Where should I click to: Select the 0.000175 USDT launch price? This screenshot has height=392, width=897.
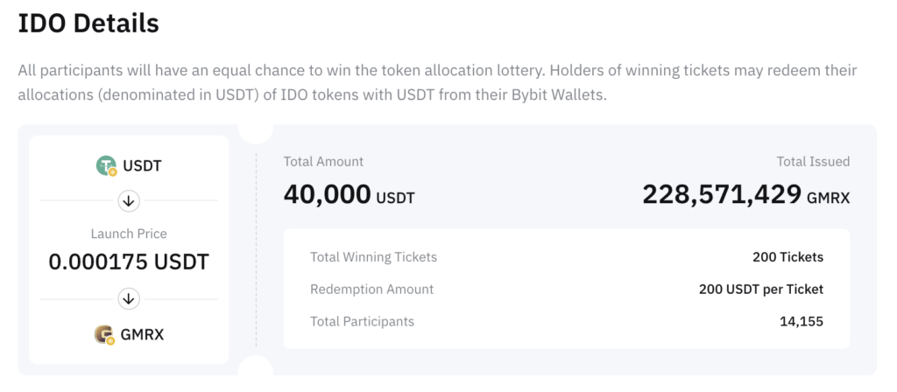coord(129,261)
